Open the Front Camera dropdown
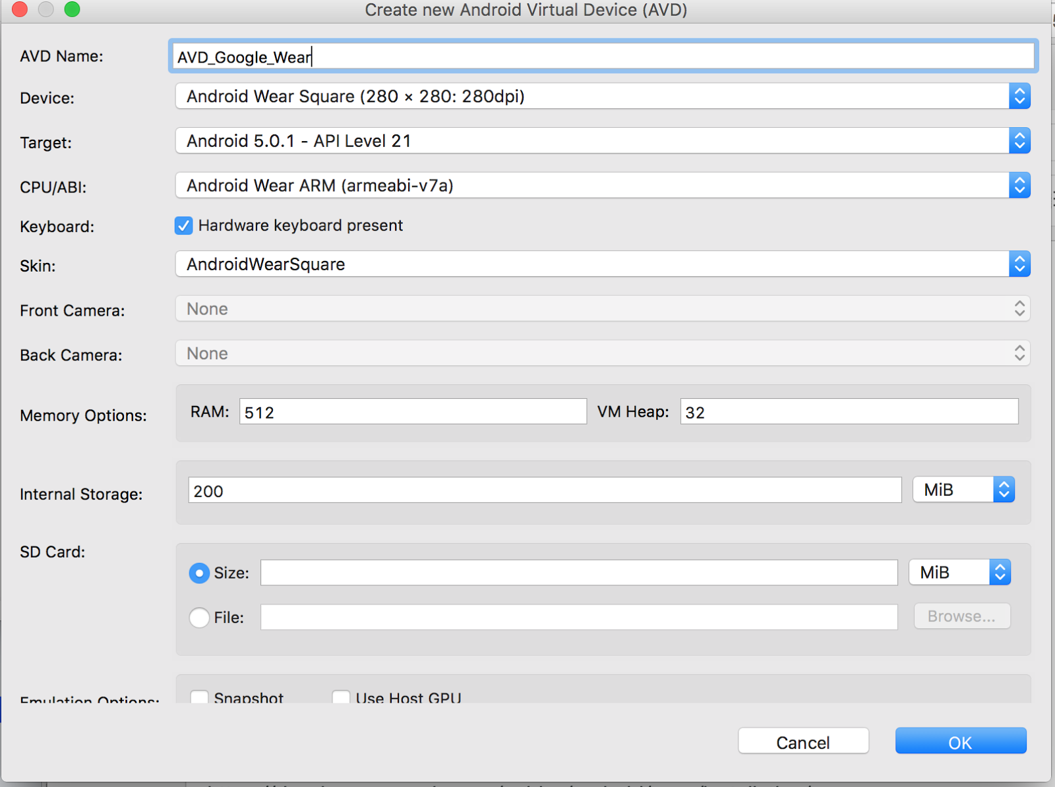The width and height of the screenshot is (1055, 787). tap(603, 308)
